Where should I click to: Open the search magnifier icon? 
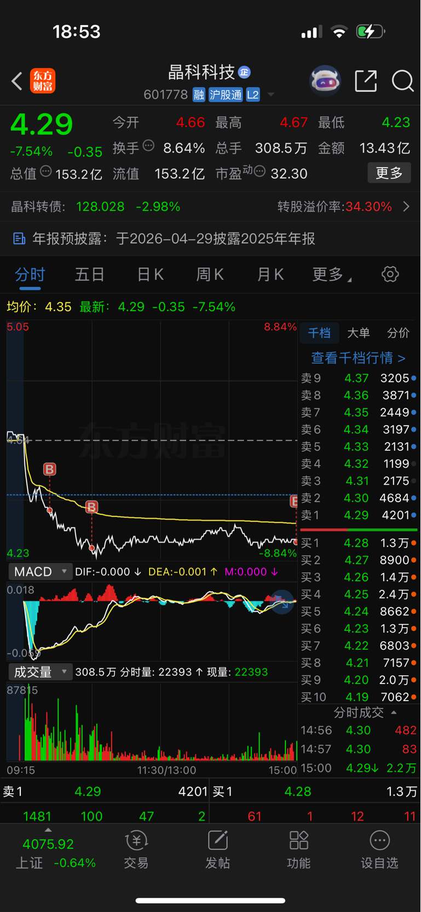pyautogui.click(x=402, y=81)
